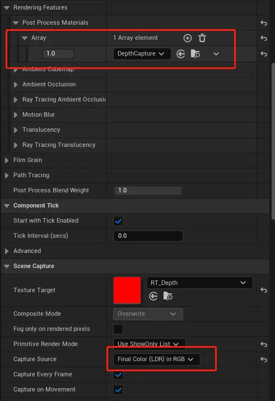Add element to Post Process Materials array
275x401 pixels.
pos(188,38)
